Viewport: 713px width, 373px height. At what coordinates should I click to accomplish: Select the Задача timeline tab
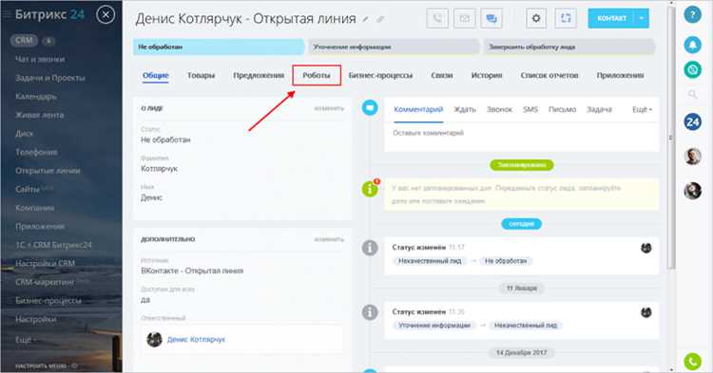(x=599, y=109)
